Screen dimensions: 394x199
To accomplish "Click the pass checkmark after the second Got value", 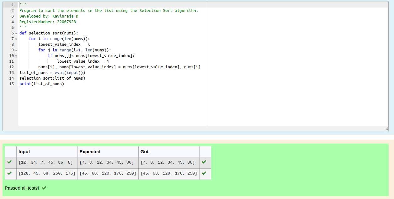I will (x=205, y=174).
